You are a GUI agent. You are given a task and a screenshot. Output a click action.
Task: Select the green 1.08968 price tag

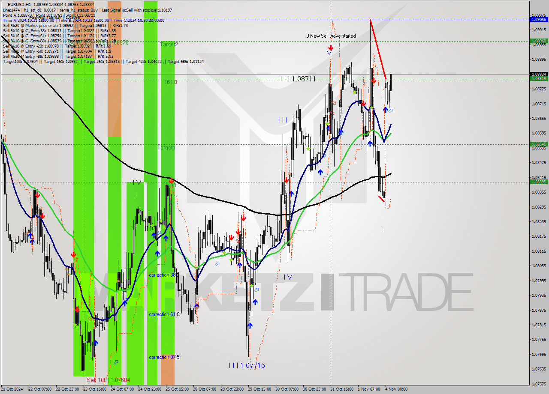pyautogui.click(x=539, y=41)
